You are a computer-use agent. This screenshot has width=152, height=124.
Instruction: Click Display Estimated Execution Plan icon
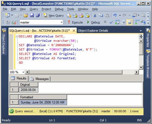tap(117, 22)
